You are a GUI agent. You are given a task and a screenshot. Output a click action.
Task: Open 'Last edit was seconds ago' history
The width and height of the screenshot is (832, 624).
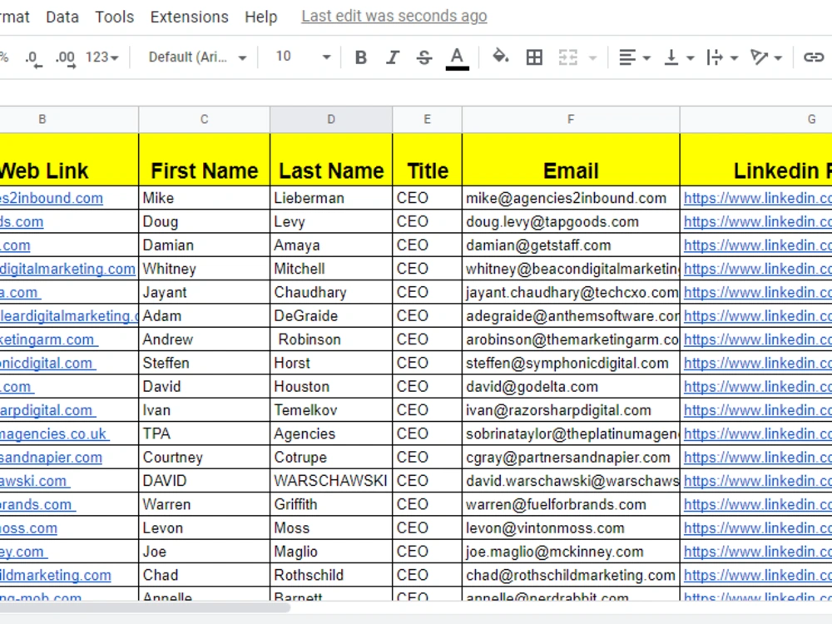(x=394, y=17)
